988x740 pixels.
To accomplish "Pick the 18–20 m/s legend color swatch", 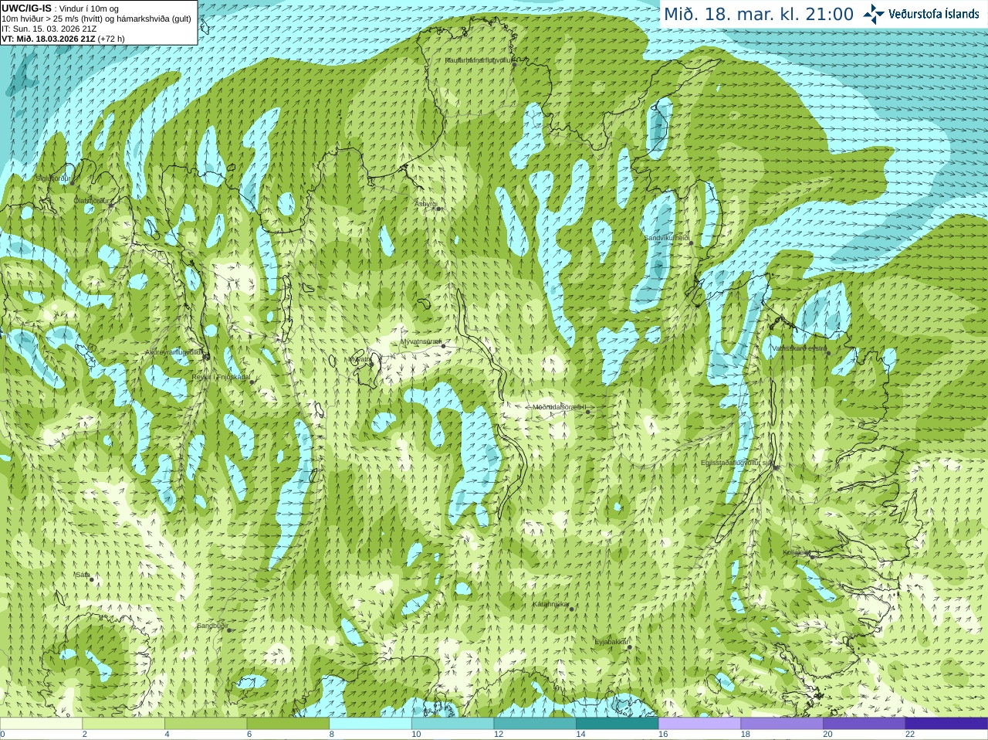I will [x=782, y=724].
